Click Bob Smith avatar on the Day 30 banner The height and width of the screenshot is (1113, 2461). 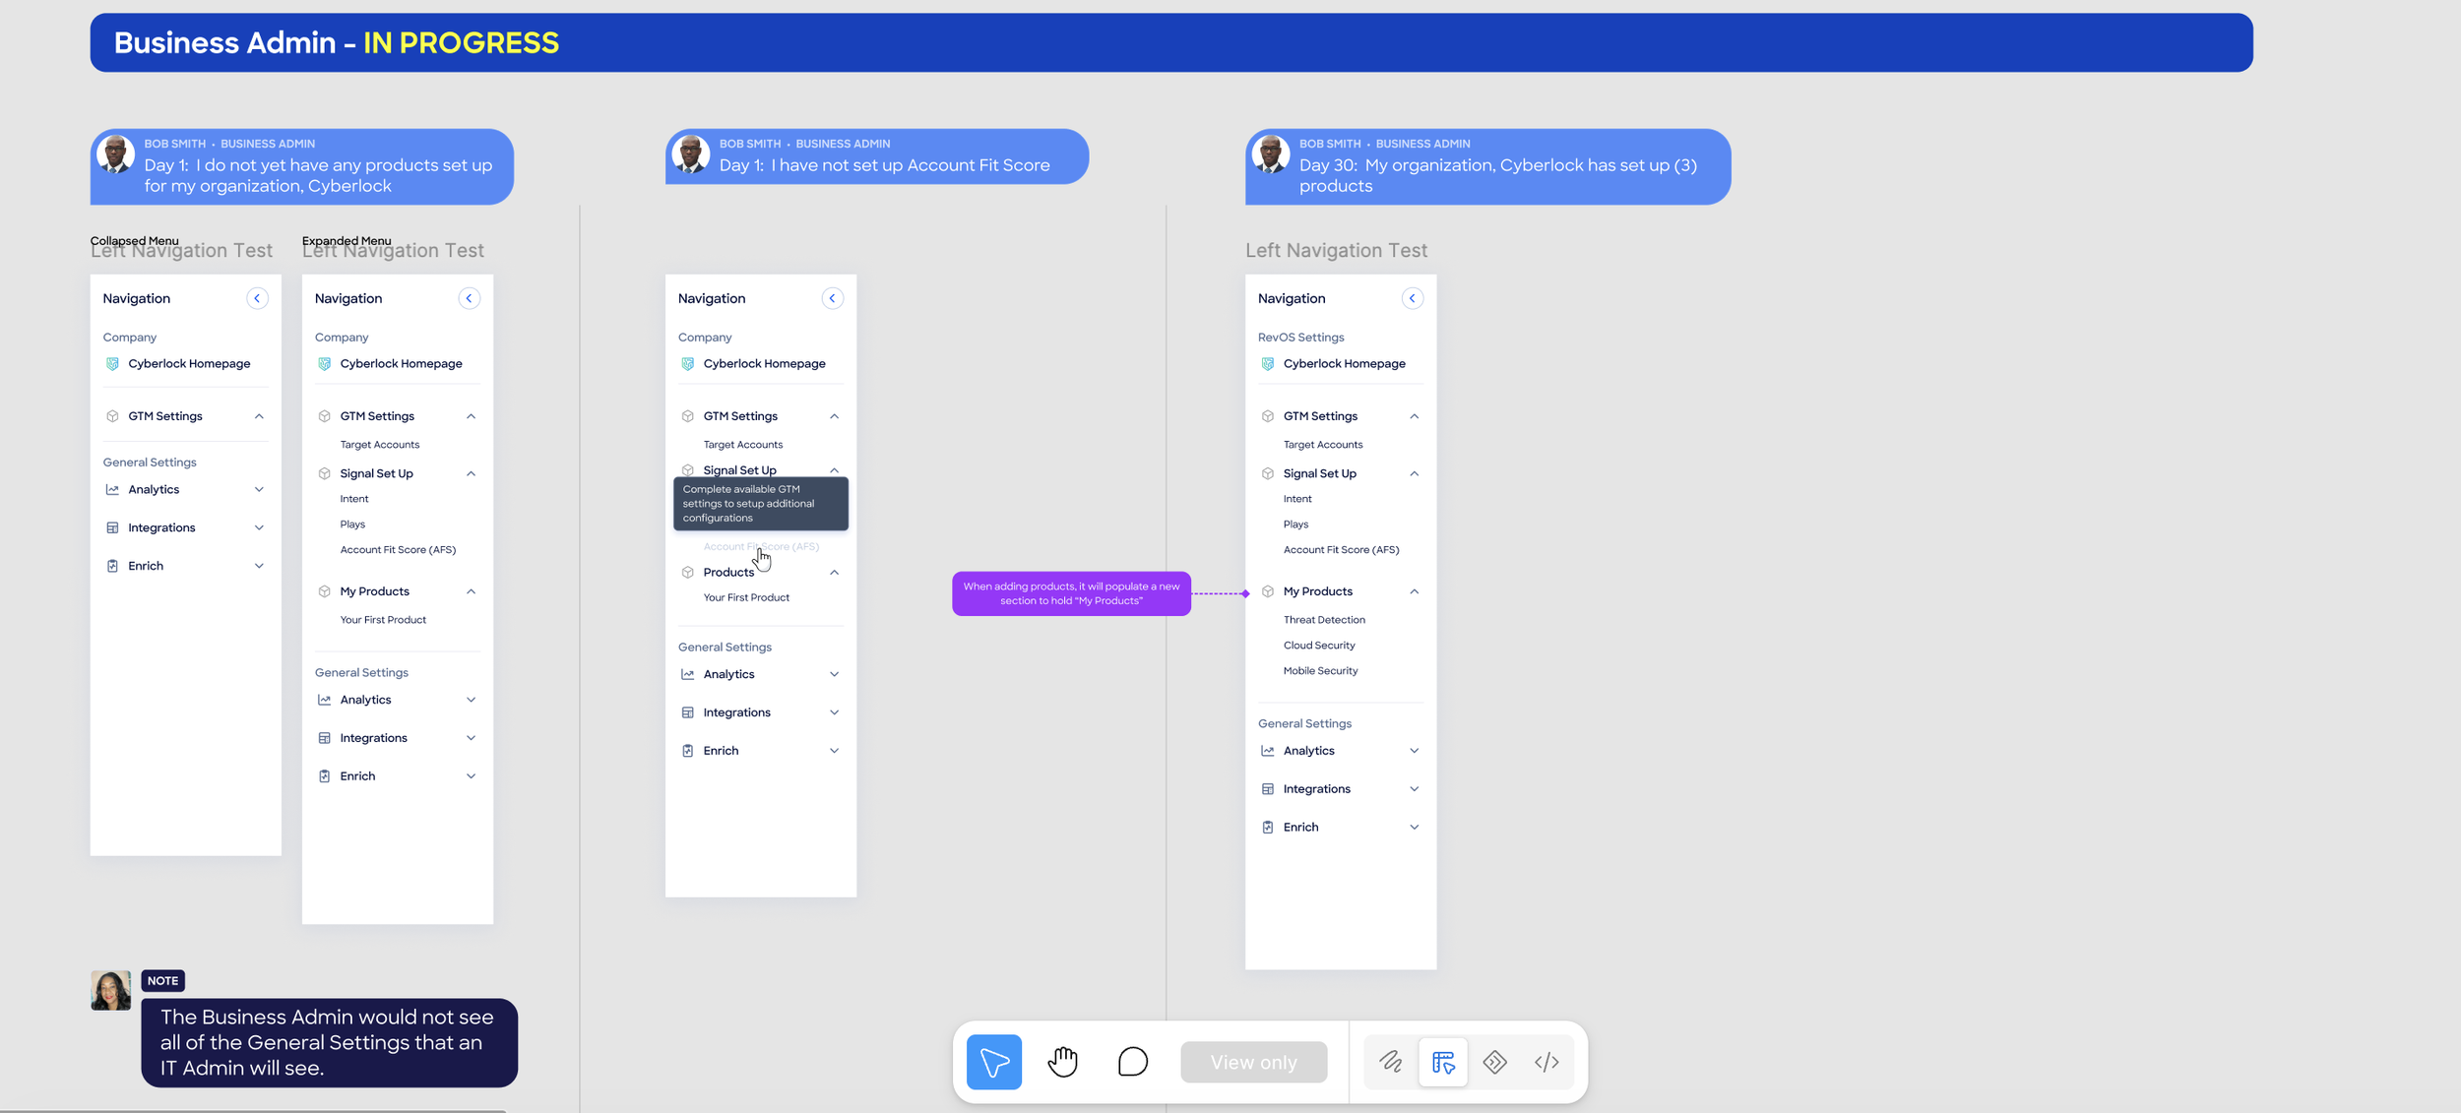pos(1271,155)
